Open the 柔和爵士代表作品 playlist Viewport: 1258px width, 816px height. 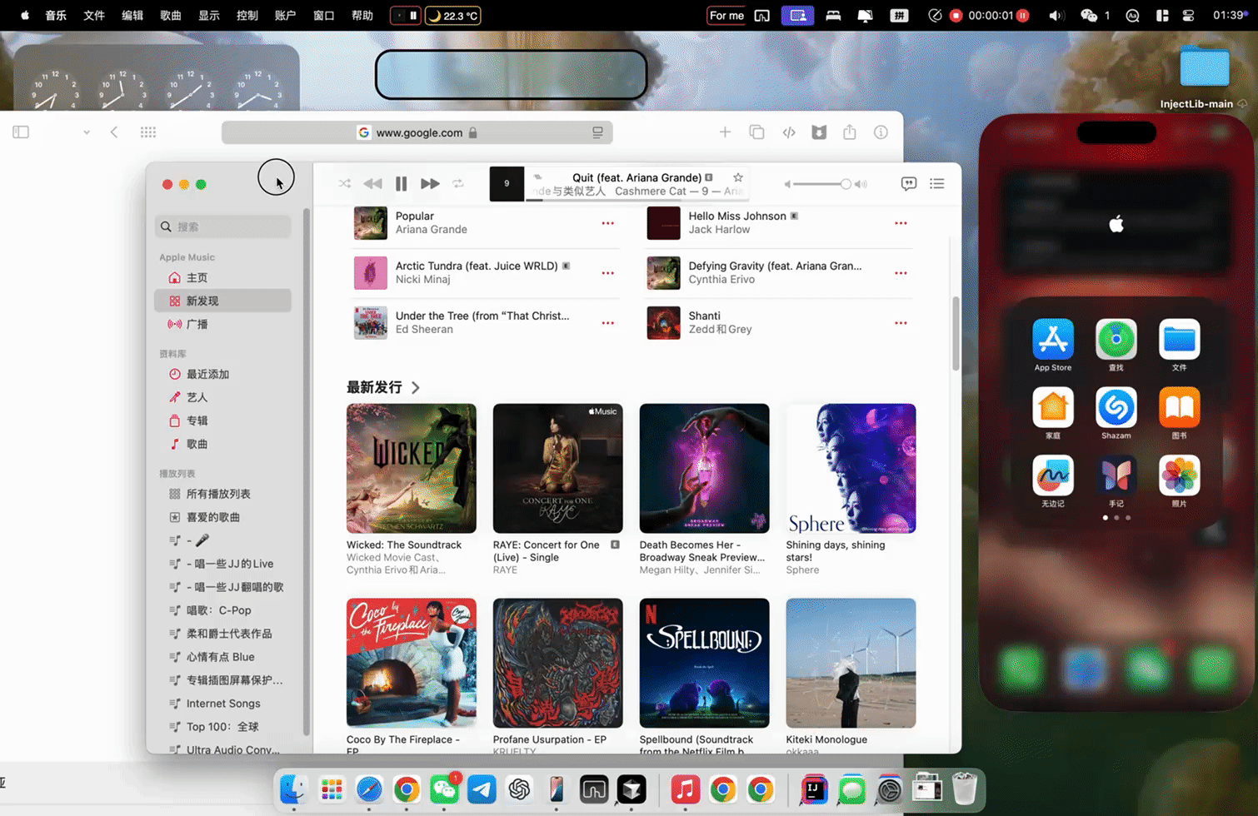pyautogui.click(x=223, y=634)
